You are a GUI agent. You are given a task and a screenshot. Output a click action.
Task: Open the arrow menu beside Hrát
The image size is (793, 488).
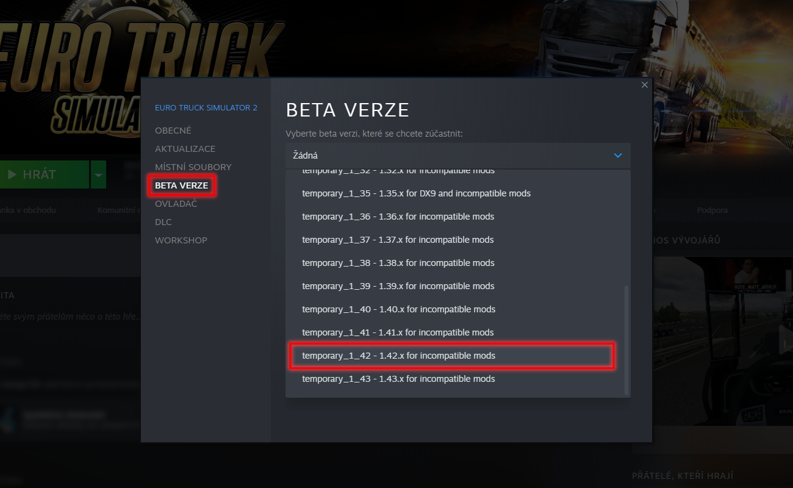98,175
